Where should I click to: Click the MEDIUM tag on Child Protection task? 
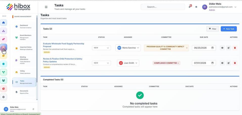(x=47, y=67)
